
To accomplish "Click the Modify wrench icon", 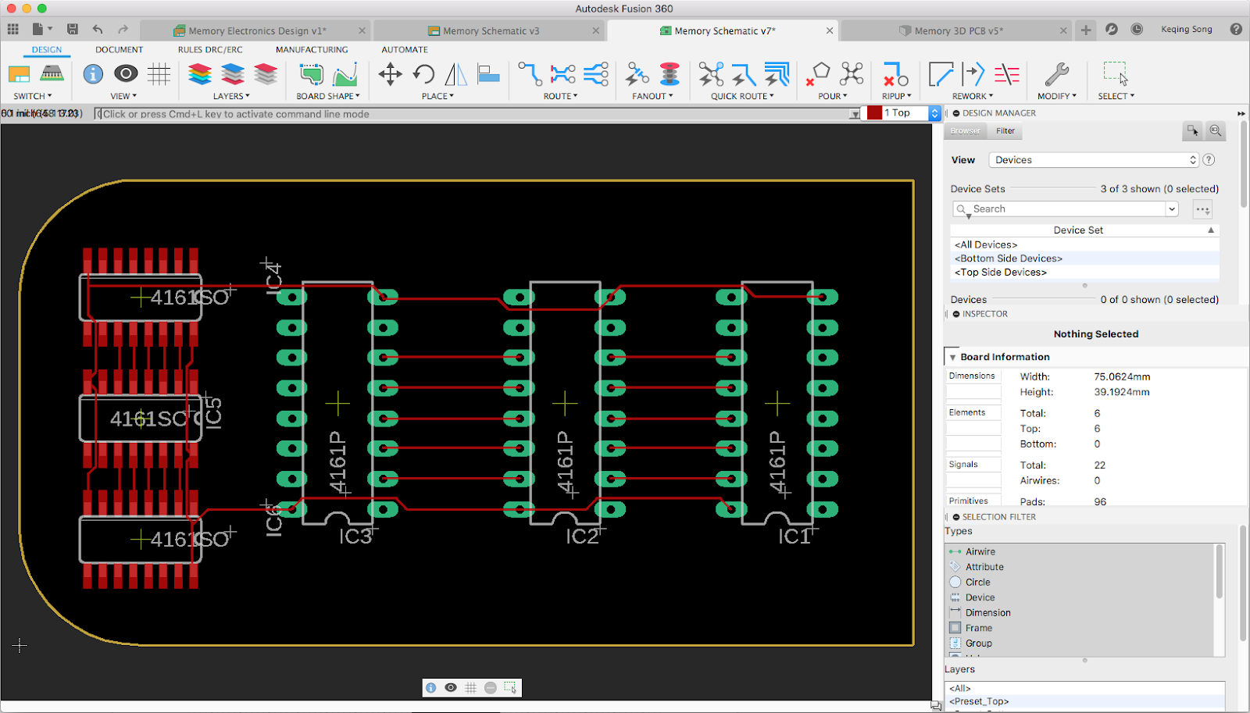I will click(1056, 75).
